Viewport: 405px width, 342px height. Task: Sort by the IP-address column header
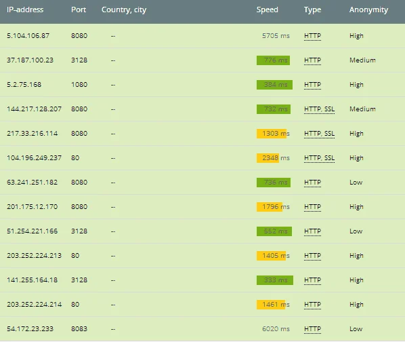(25, 9)
